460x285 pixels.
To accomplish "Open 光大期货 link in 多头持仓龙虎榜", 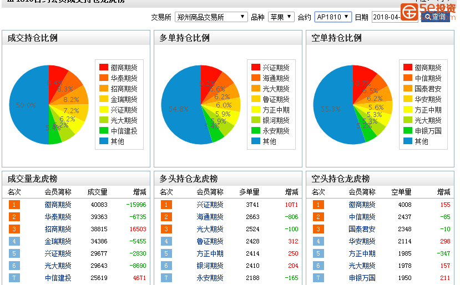I will [210, 229].
